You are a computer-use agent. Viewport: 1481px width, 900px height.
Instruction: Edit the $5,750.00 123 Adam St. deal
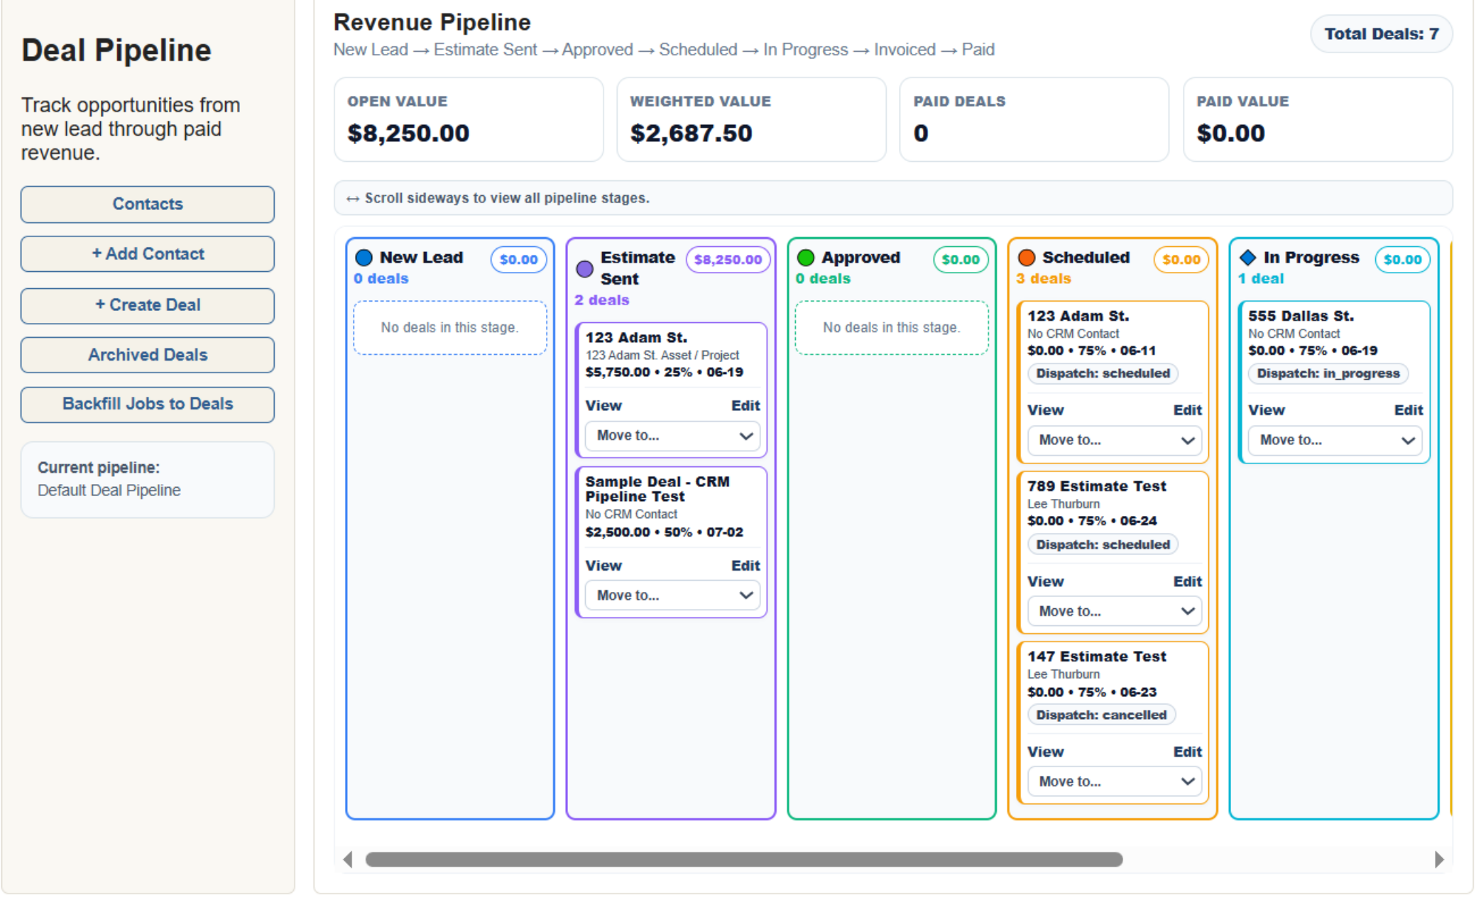pos(745,405)
